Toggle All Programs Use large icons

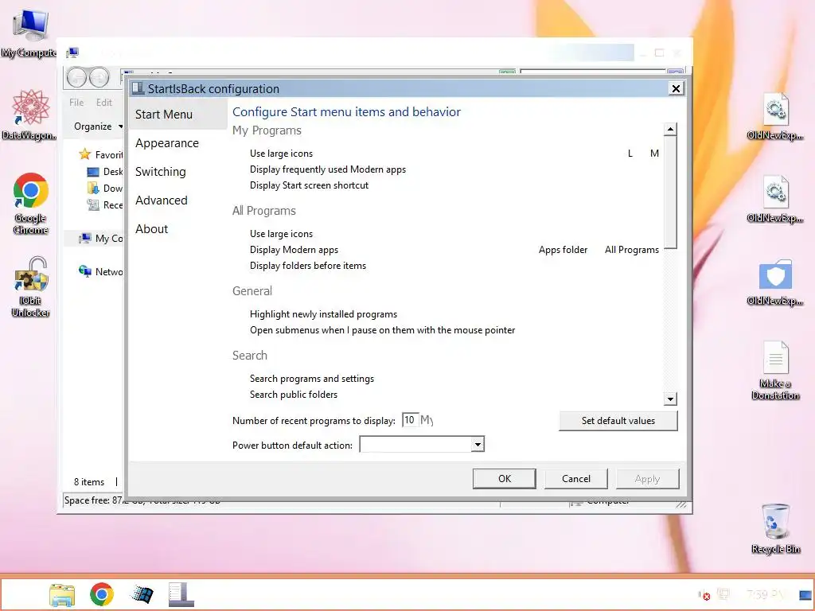(x=281, y=234)
